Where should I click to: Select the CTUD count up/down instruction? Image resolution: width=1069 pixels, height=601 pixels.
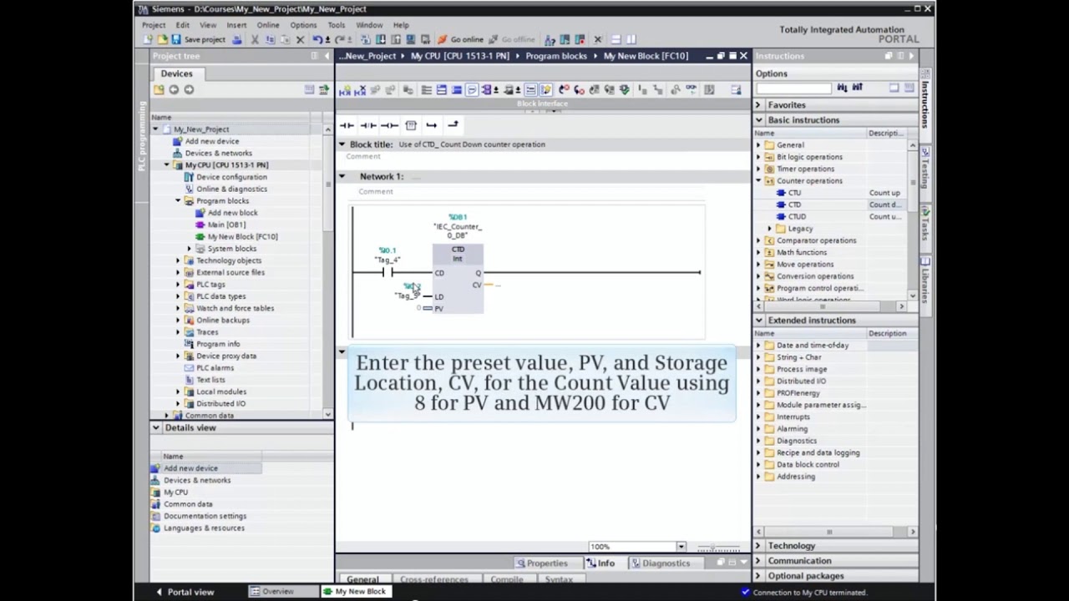pyautogui.click(x=797, y=216)
